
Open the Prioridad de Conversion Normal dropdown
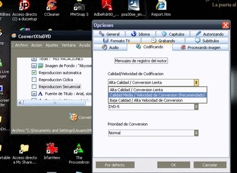pyautogui.click(x=153, y=133)
